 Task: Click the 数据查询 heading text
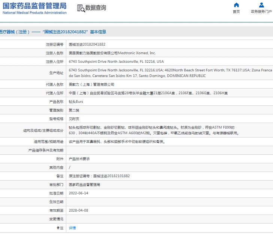tap(95, 7)
